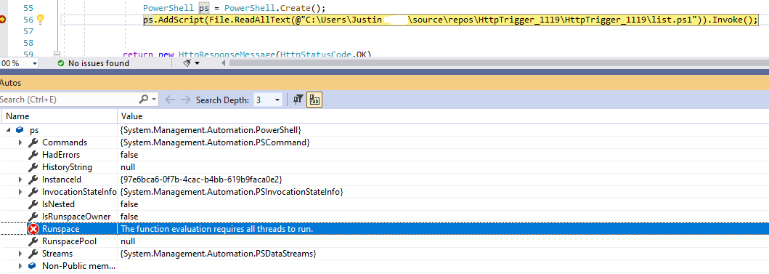
Task: Select the HistoryString row
Action: (385, 167)
